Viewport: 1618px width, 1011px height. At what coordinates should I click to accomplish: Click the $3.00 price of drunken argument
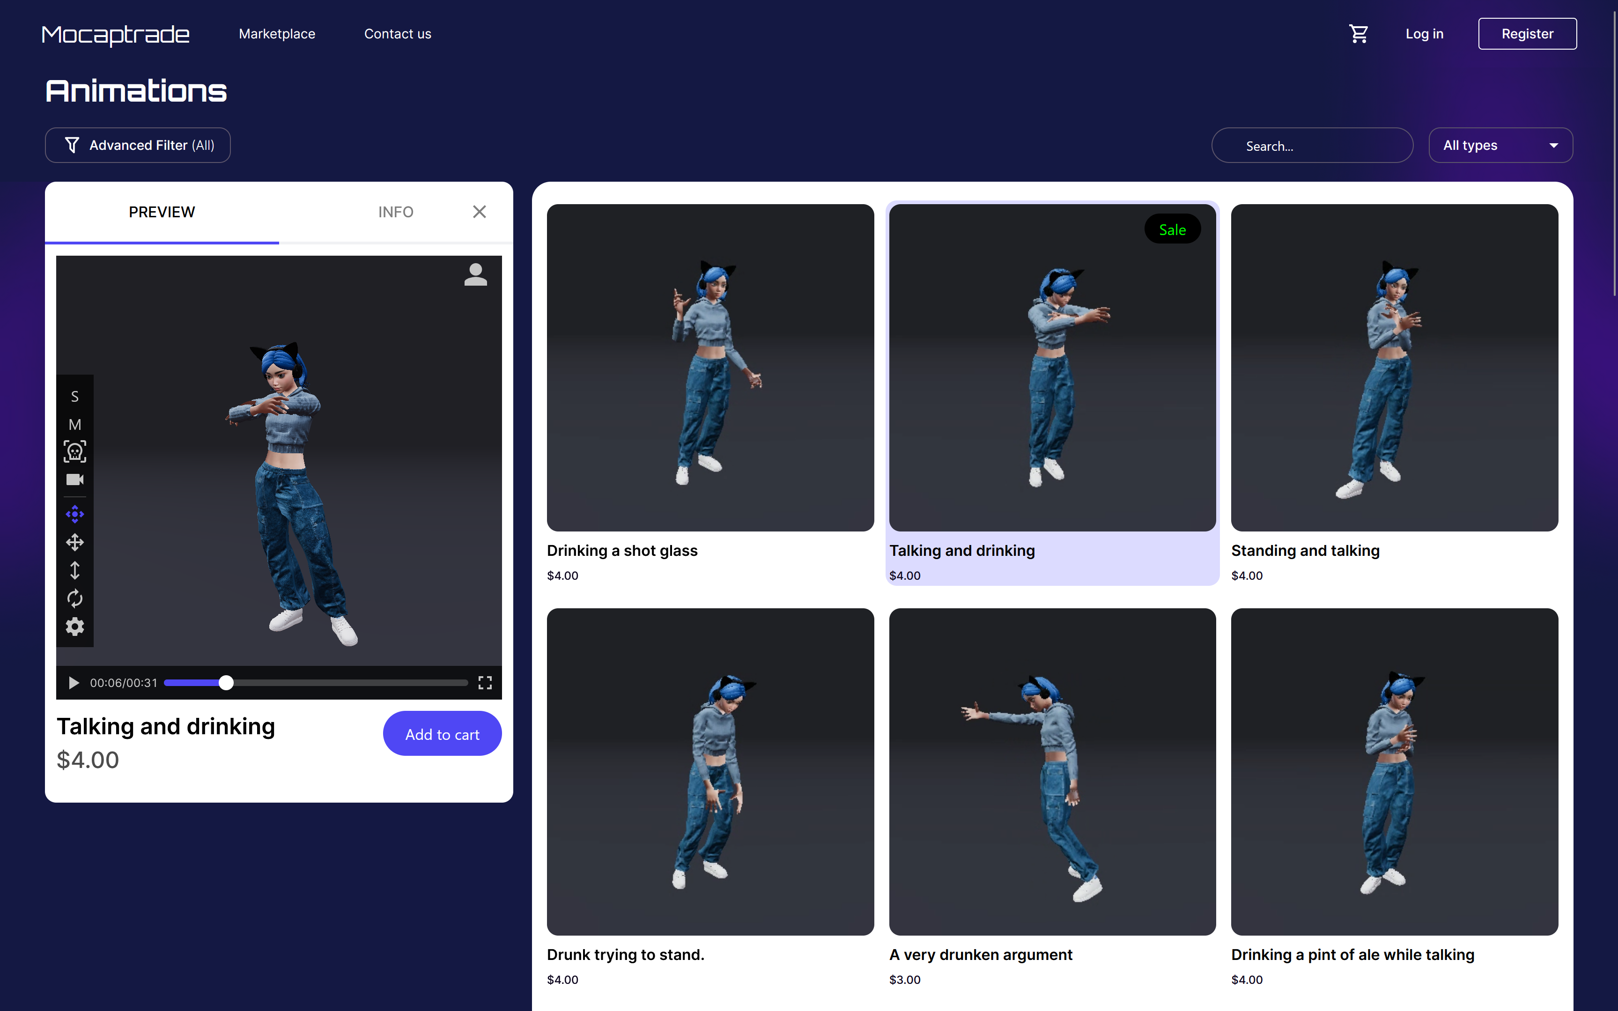[x=905, y=980]
